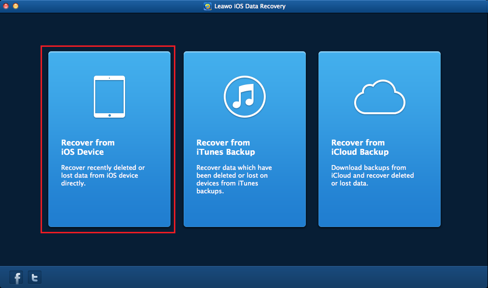Viewport: 488px width, 288px height.
Task: Click "Download backups from iCloud" description text
Action: click(372, 175)
